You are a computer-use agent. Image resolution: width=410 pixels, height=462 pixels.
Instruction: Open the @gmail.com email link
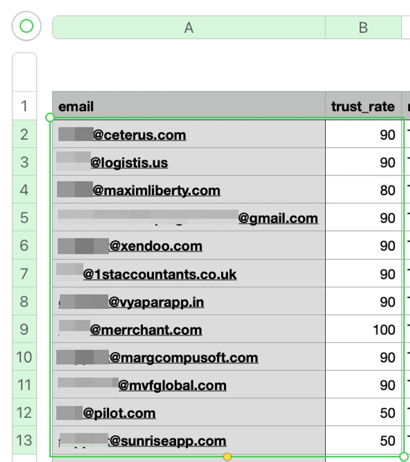pyautogui.click(x=278, y=218)
